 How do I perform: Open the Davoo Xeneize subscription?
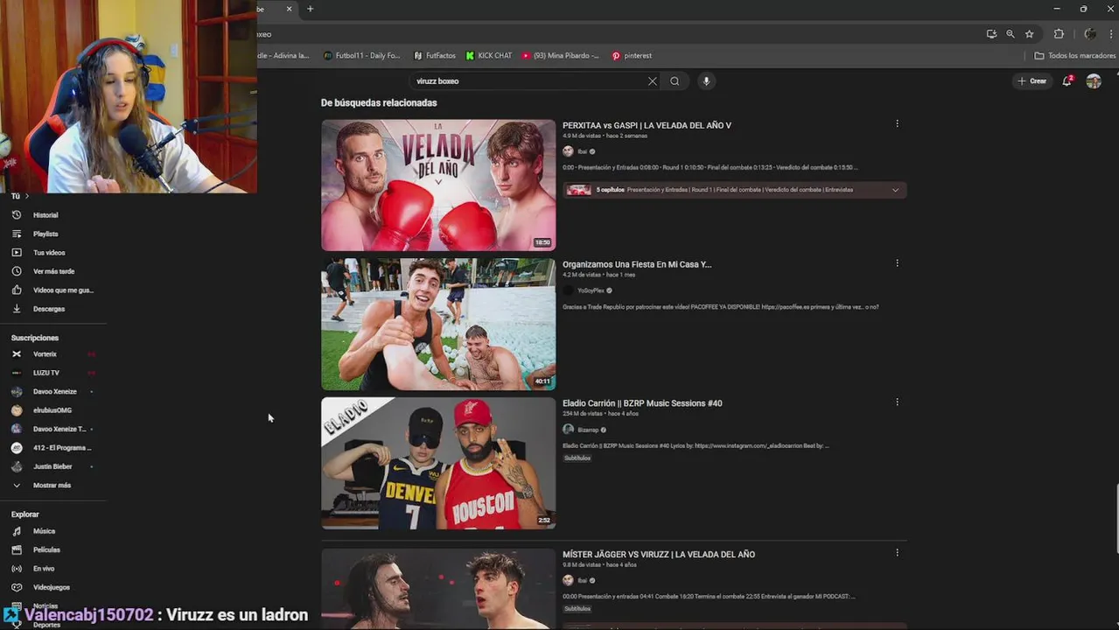52,391
